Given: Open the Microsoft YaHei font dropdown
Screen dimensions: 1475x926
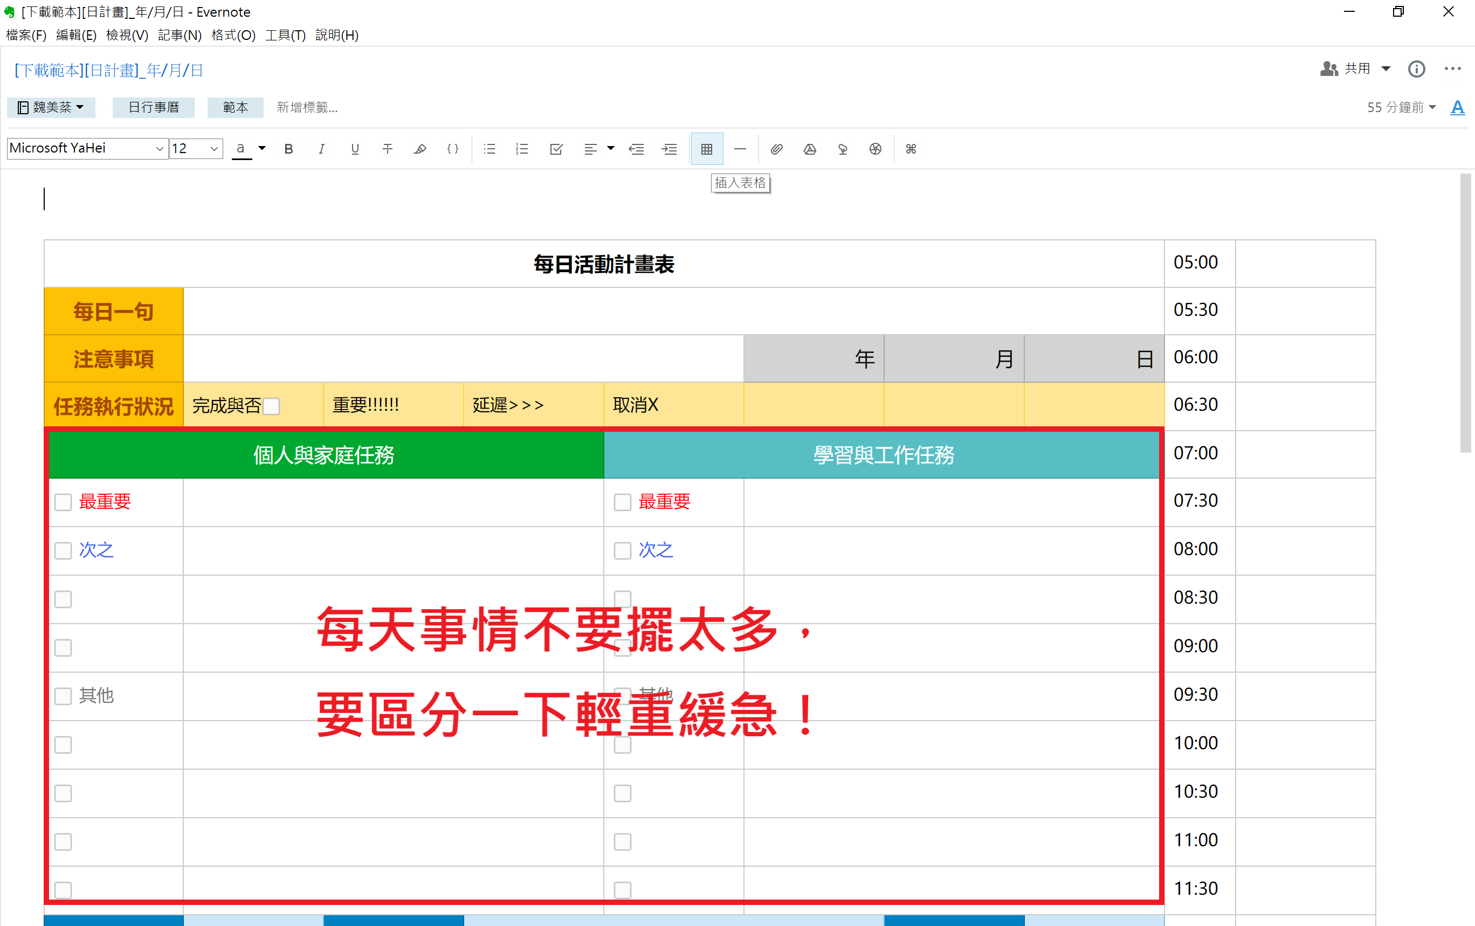Looking at the screenshot, I should [x=159, y=149].
